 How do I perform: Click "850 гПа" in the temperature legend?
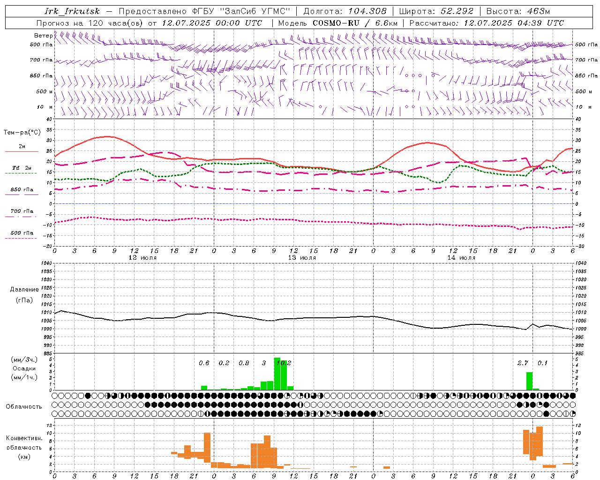(x=22, y=190)
